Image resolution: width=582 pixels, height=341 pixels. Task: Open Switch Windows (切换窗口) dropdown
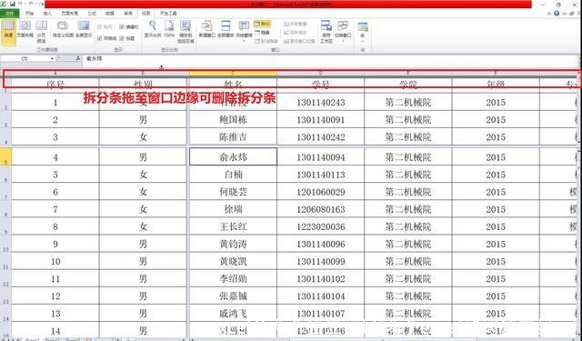coord(343,31)
